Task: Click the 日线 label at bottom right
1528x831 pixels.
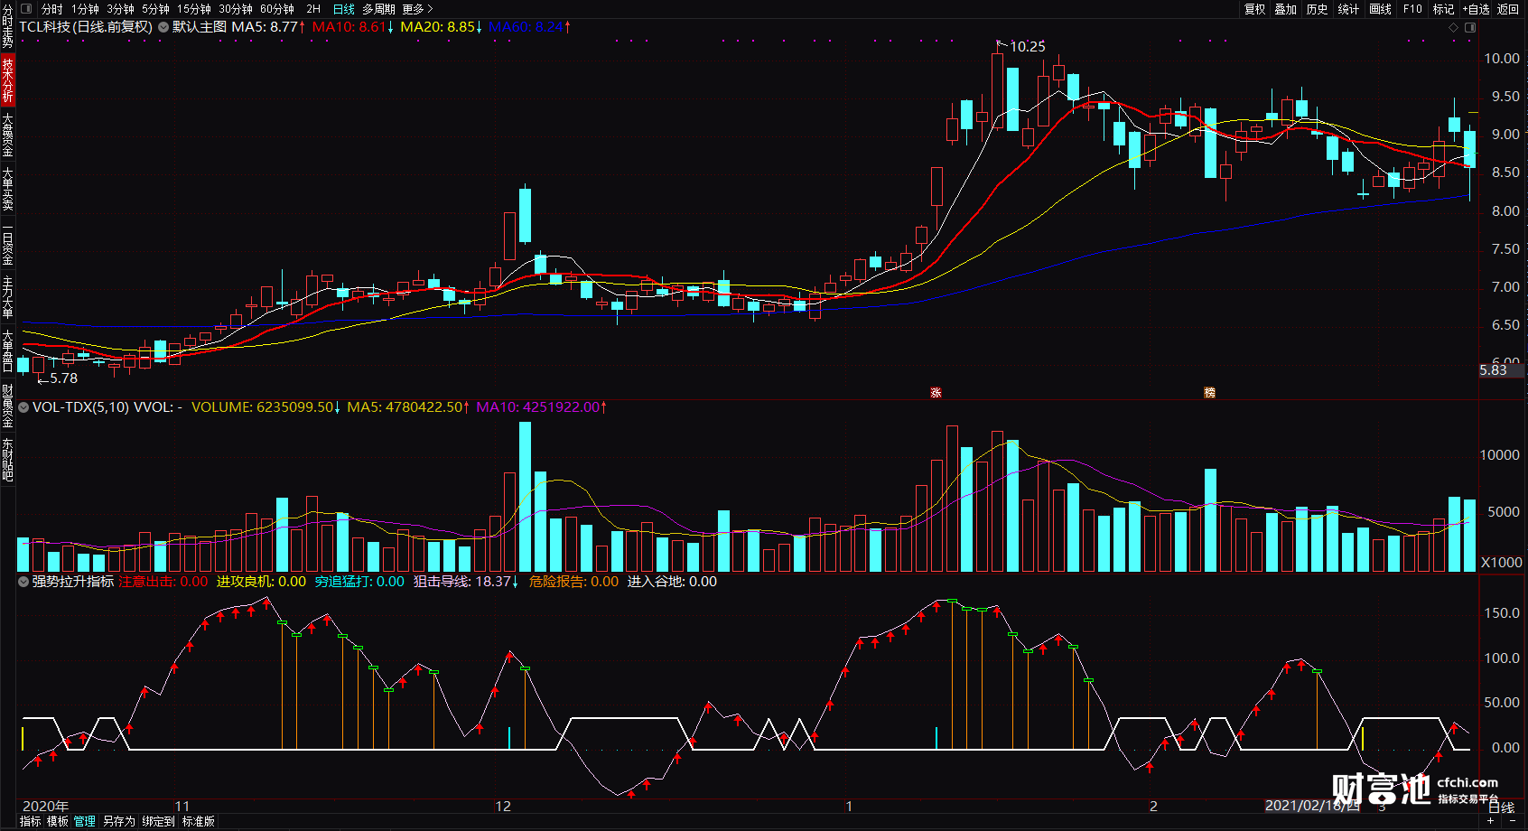Action: (x=1500, y=807)
